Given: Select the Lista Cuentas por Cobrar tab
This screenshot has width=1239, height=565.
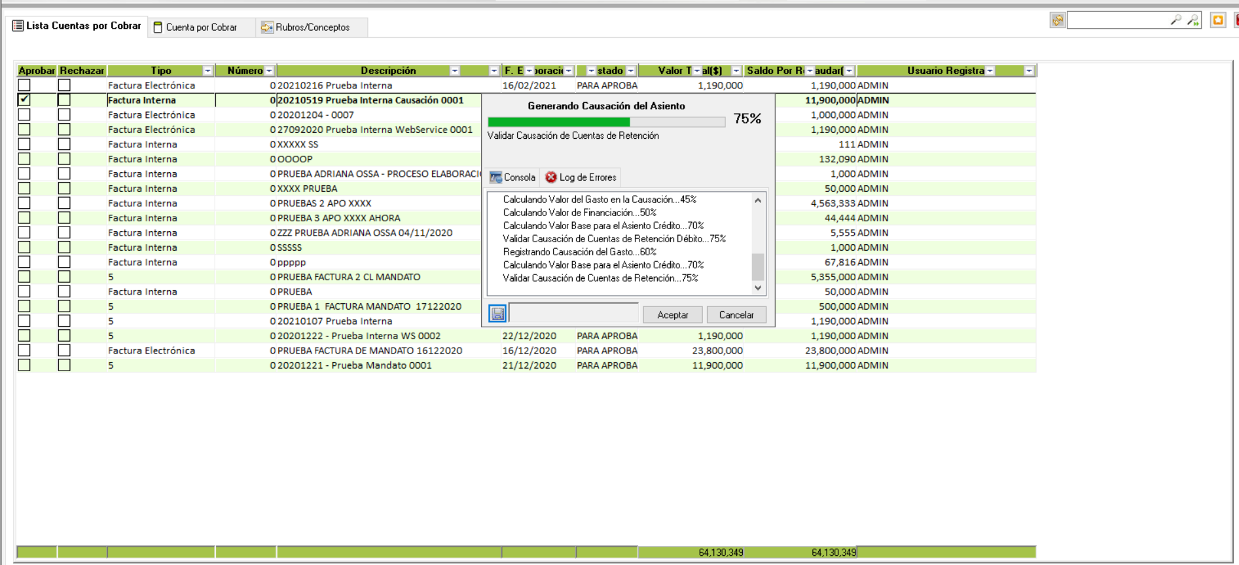Looking at the screenshot, I should [77, 26].
